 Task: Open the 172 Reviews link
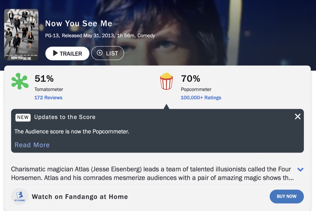[48, 98]
